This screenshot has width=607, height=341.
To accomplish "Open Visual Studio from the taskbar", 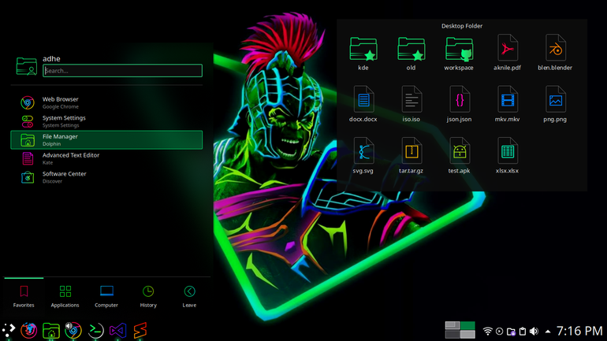I will [117, 330].
